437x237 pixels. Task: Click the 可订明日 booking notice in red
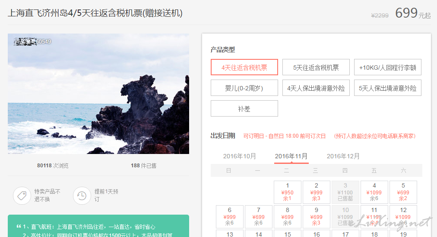tap(284, 136)
